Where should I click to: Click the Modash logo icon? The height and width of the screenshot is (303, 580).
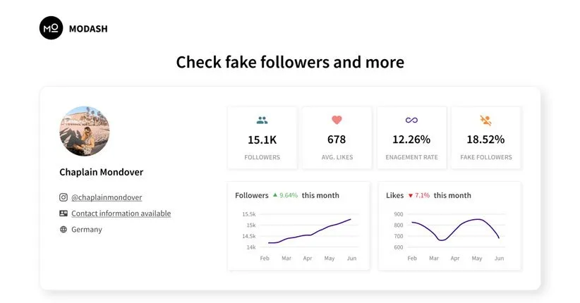tap(51, 28)
